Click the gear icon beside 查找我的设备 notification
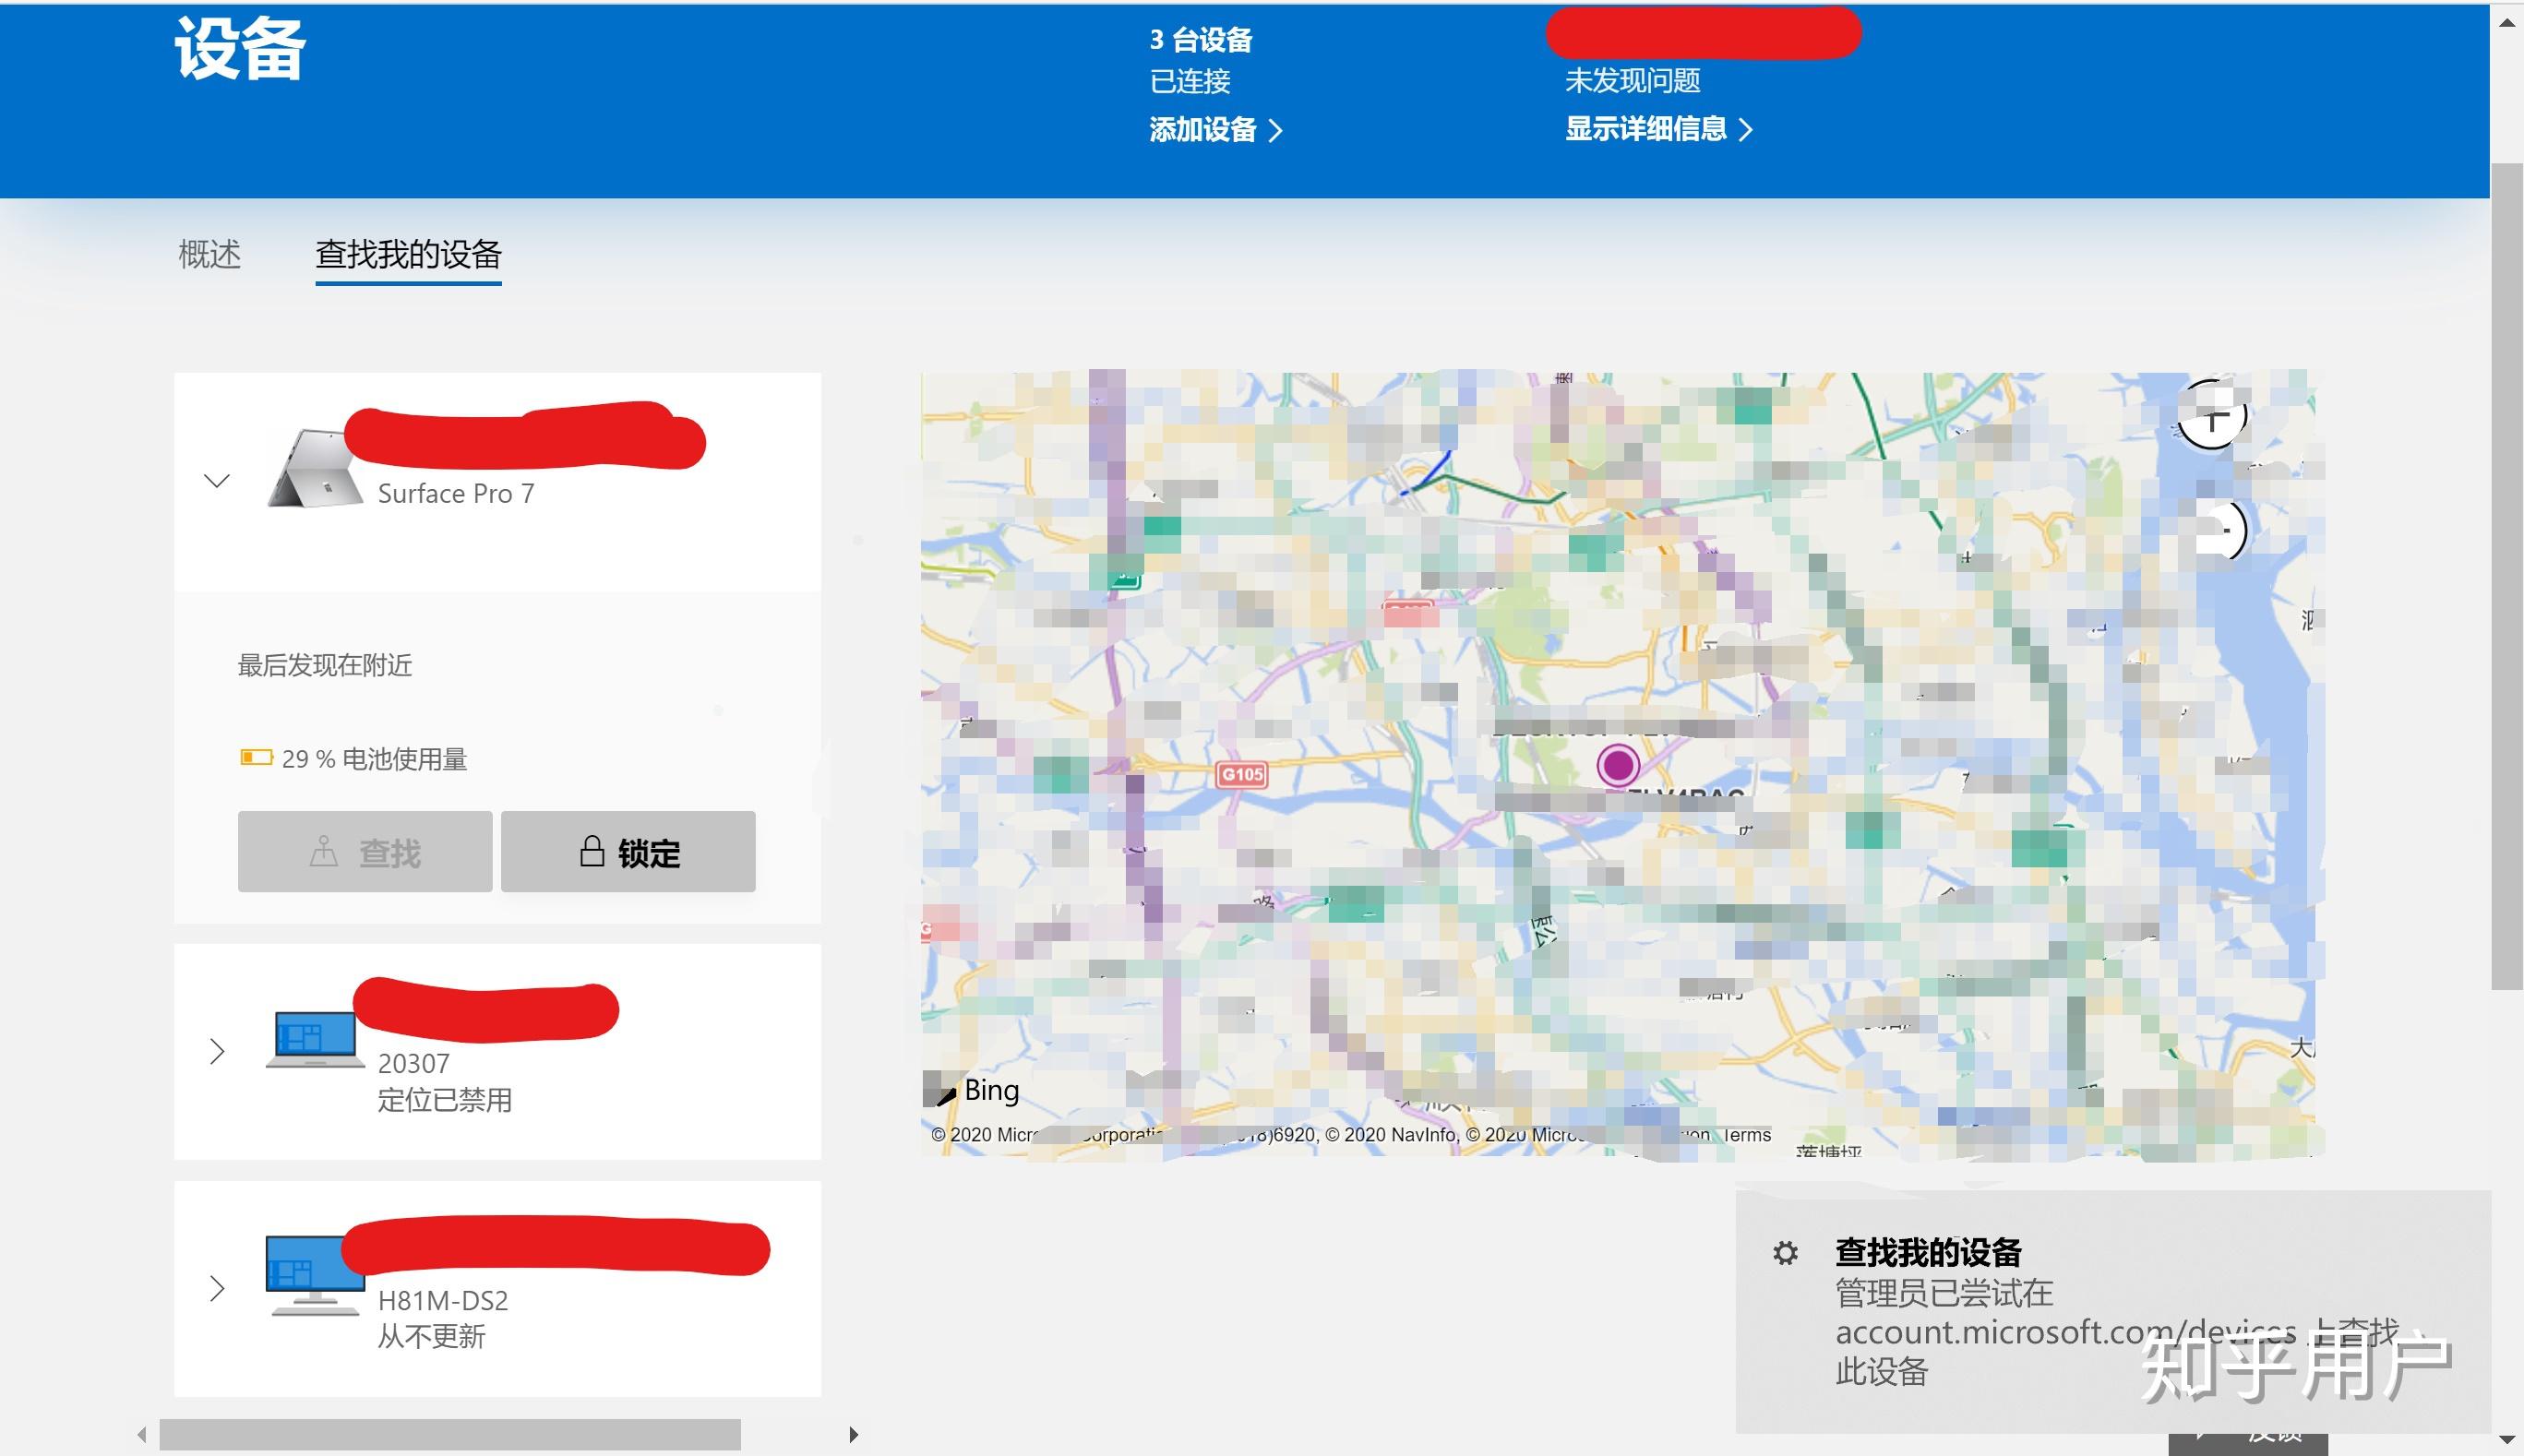The height and width of the screenshot is (1456, 2524). pos(1787,1251)
